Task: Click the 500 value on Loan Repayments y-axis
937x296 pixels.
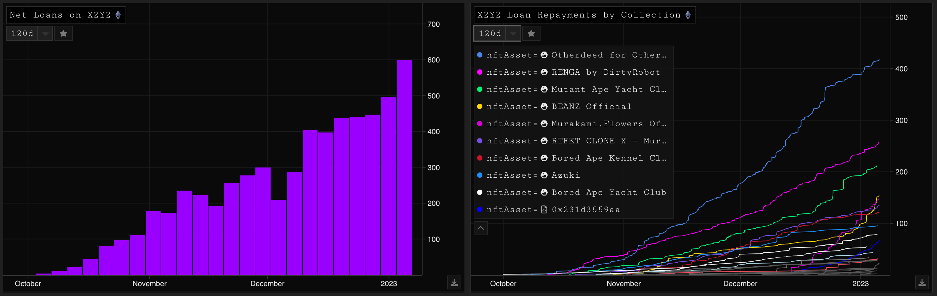Action: [901, 18]
